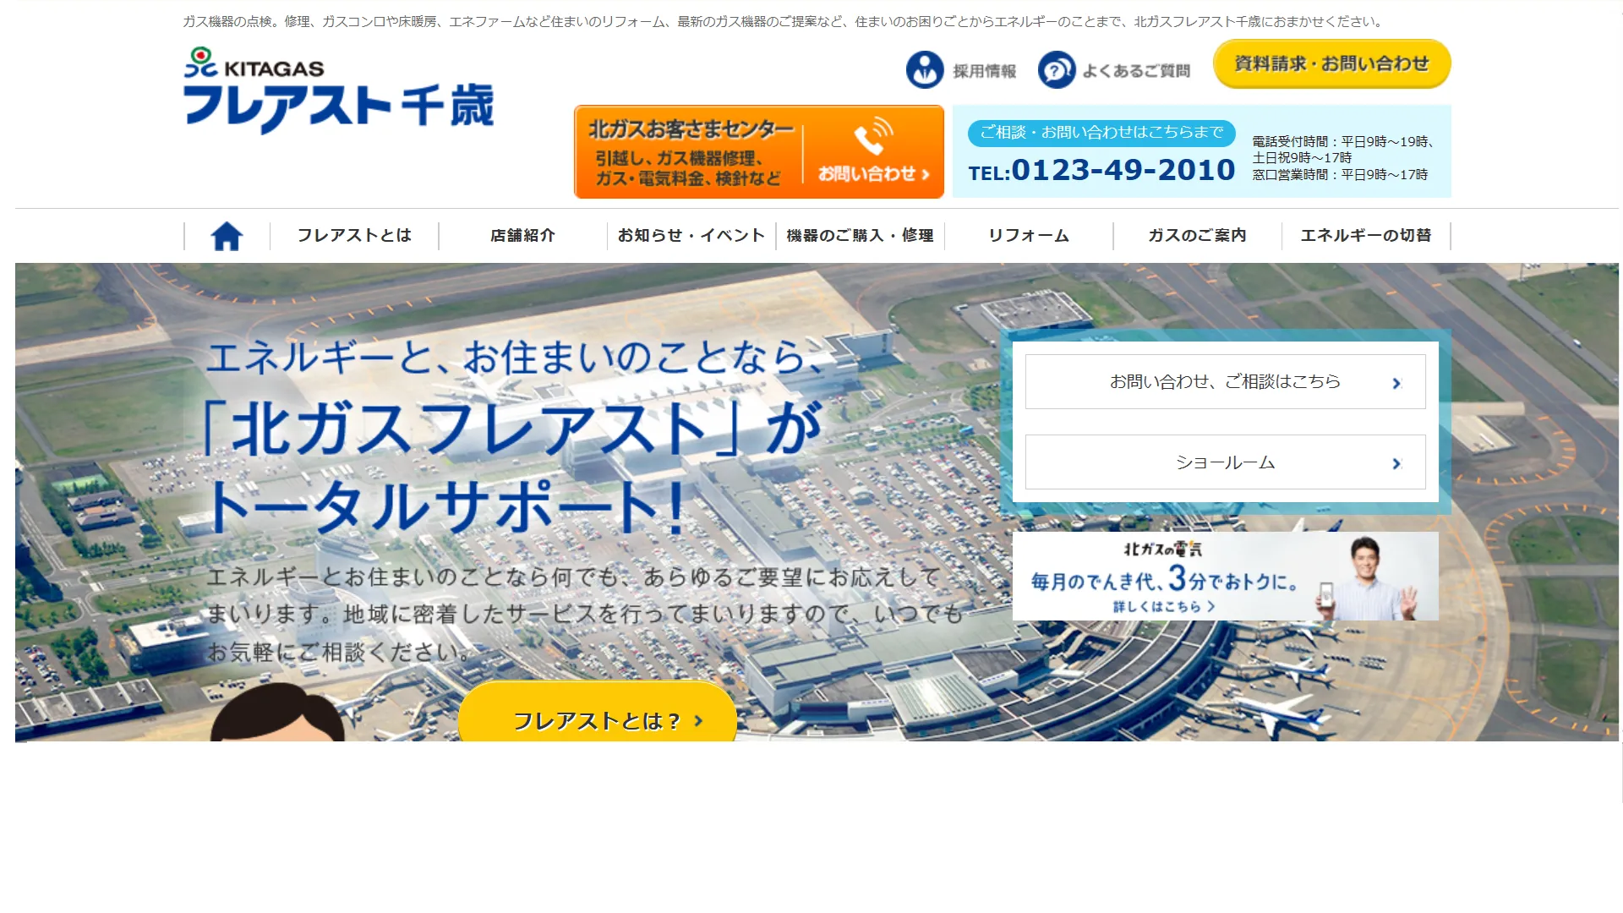Click the 窓口営業時間：平日9時～17時 text
The height and width of the screenshot is (913, 1623).
pyautogui.click(x=1340, y=175)
